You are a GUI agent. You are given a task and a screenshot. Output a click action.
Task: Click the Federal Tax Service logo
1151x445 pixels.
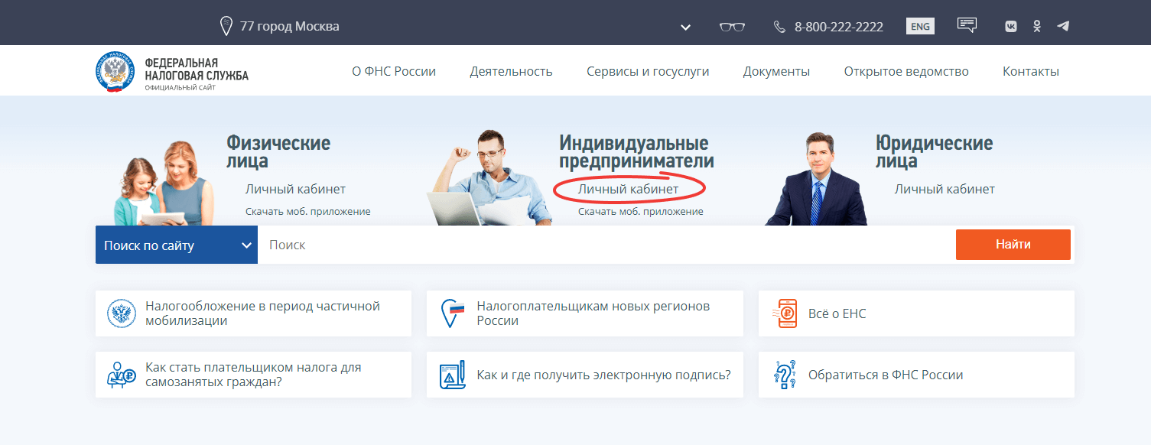[115, 72]
